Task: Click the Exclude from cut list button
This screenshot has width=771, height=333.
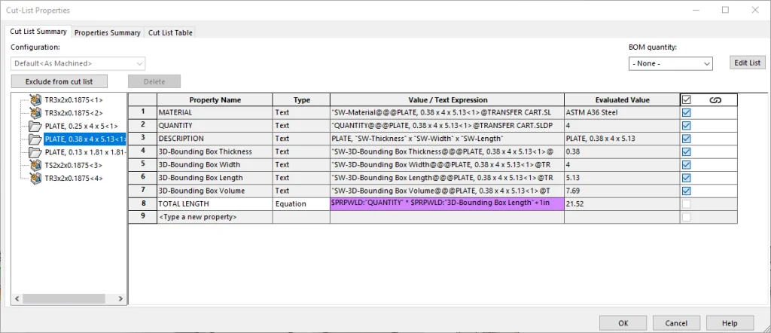Action: click(59, 81)
